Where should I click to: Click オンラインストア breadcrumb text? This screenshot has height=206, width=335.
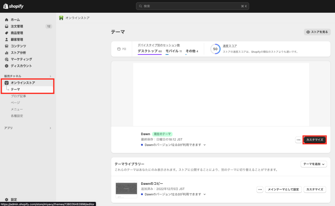tap(77, 18)
